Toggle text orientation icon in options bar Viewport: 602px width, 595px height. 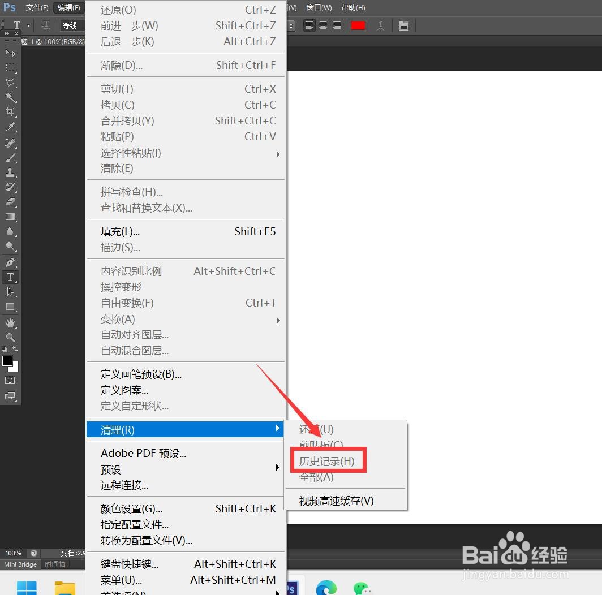pyautogui.click(x=45, y=25)
